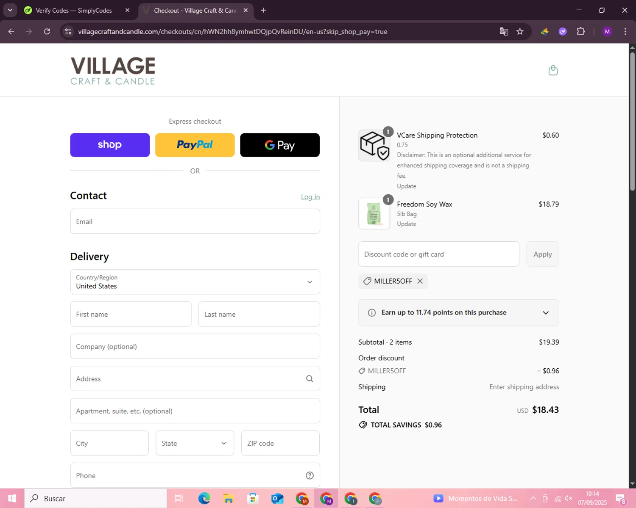Click the Apply discount button
The height and width of the screenshot is (508, 636).
(x=543, y=254)
